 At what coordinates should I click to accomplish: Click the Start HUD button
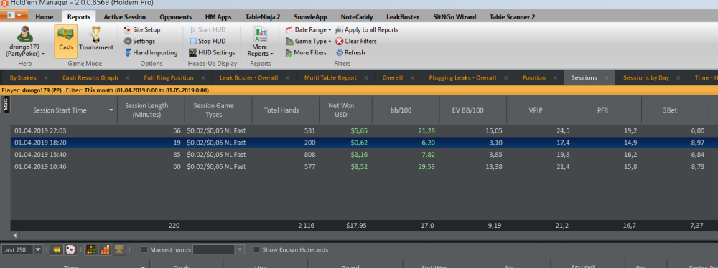click(208, 29)
